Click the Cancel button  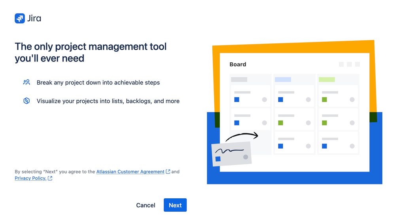click(146, 205)
